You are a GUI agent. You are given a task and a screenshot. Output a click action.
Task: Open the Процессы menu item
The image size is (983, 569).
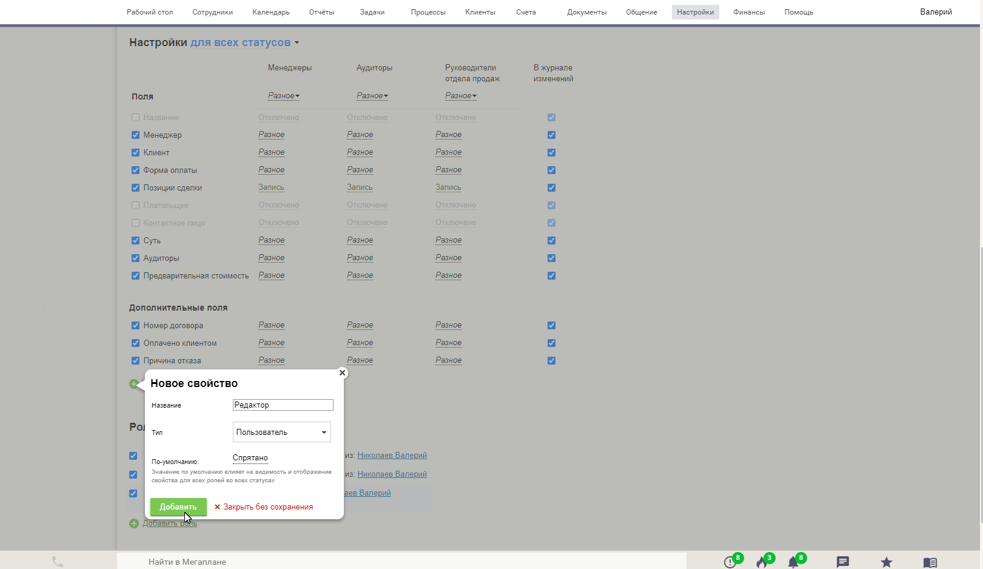[x=428, y=12]
